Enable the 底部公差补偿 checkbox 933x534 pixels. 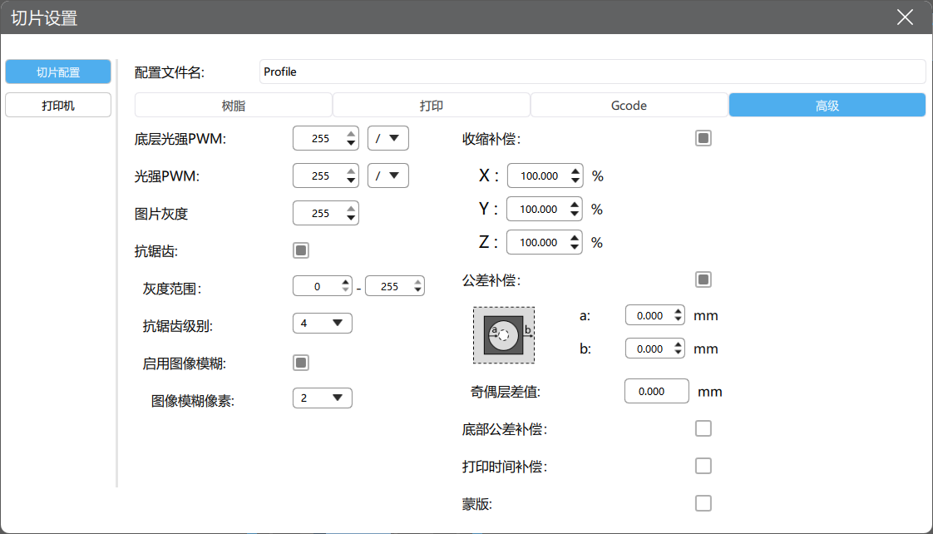coord(703,428)
